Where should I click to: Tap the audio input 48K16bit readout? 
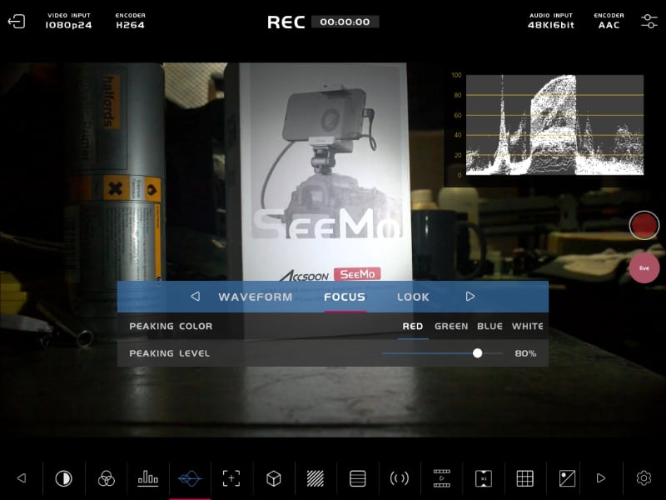click(551, 21)
